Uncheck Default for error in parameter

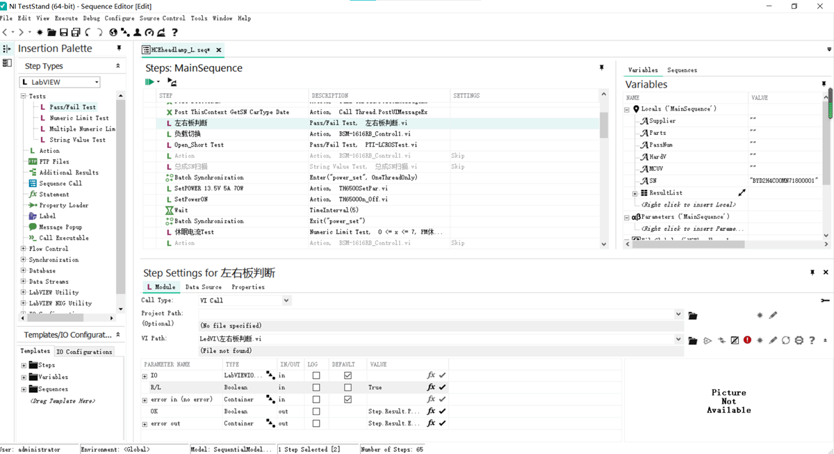pyautogui.click(x=347, y=400)
